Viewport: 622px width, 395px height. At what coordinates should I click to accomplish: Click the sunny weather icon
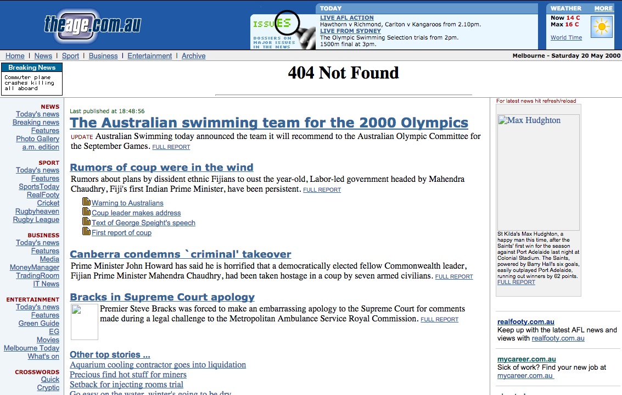point(602,27)
